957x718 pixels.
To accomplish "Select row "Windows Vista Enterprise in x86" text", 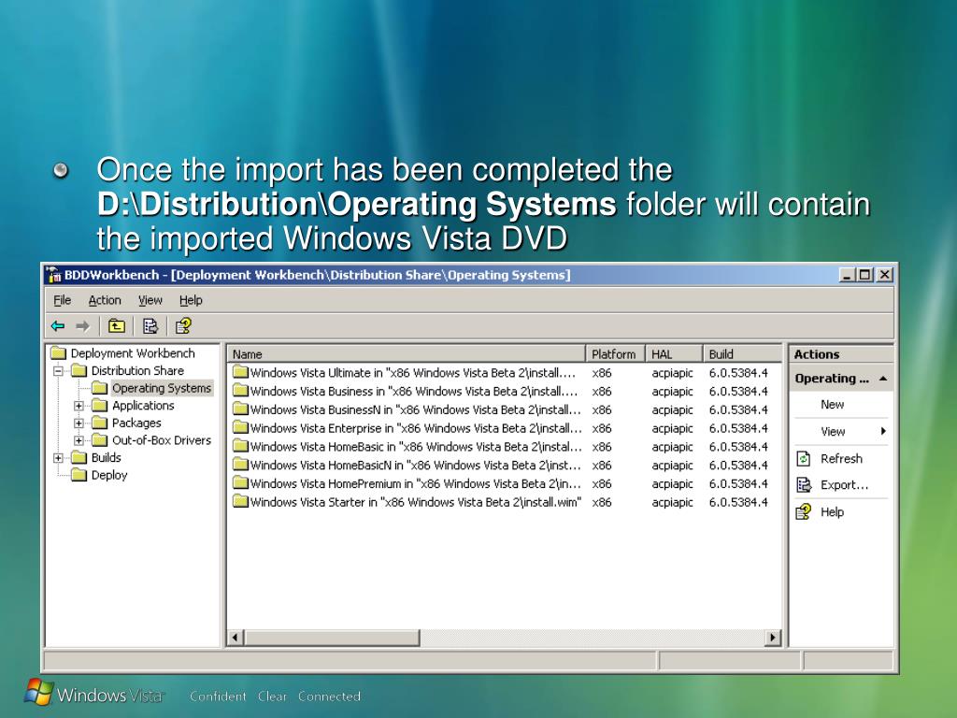I will coord(415,428).
